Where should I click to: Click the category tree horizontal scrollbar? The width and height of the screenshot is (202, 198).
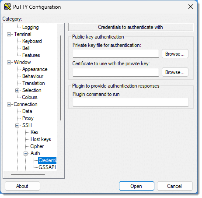(x=28, y=174)
